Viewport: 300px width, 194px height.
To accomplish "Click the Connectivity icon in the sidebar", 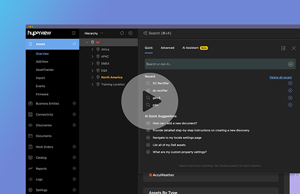I will point(30,114).
